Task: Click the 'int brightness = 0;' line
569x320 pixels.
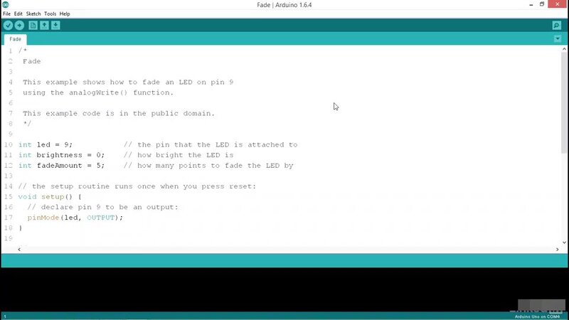Action: coord(61,155)
